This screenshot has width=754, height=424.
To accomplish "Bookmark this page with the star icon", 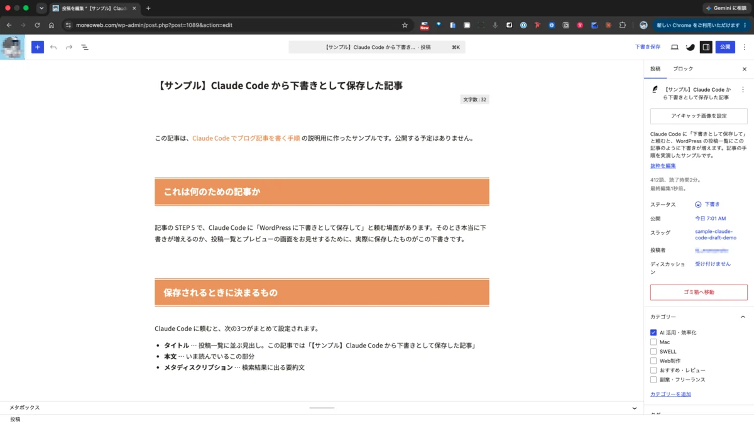I will 405,25.
